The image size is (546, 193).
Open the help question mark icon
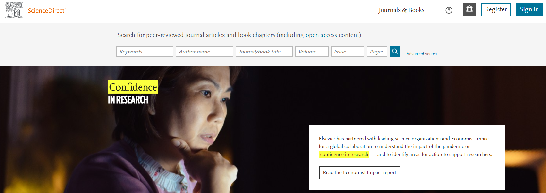[449, 10]
